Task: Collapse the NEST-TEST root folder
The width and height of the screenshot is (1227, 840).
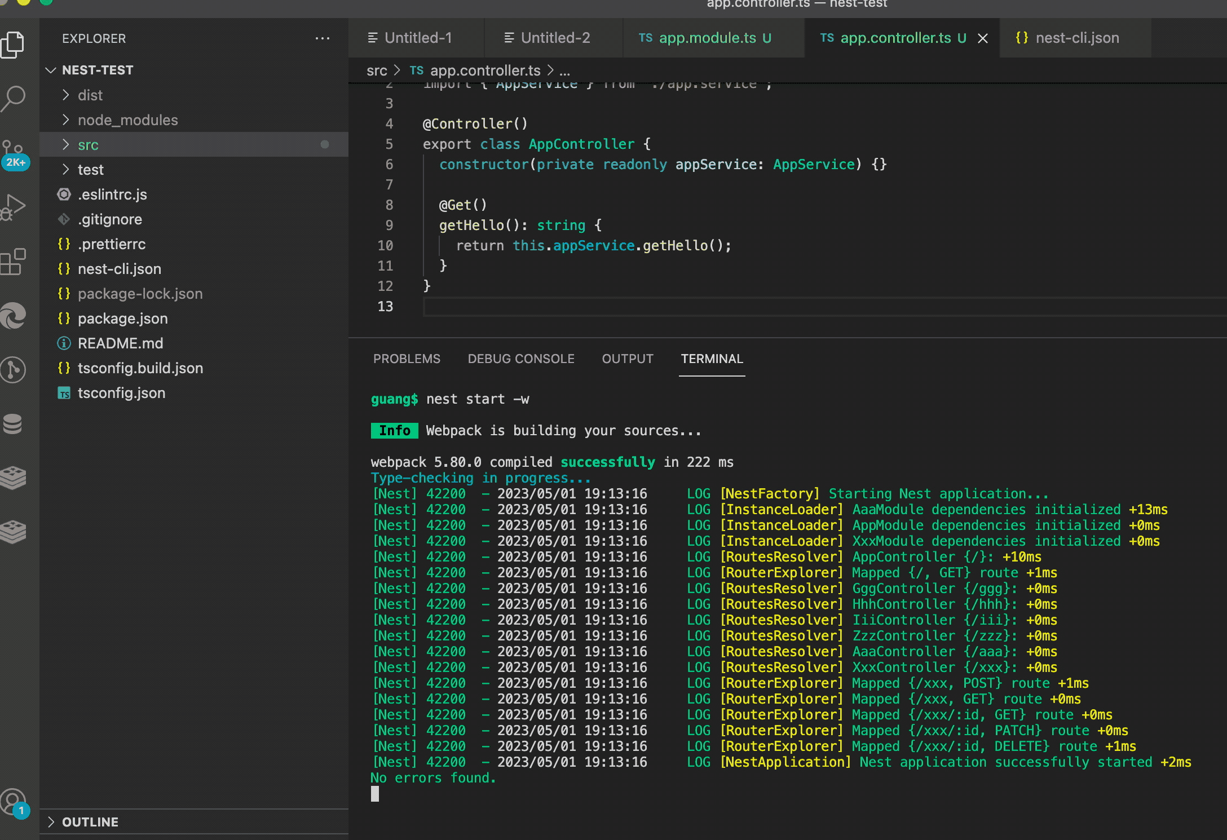Action: click(x=97, y=70)
